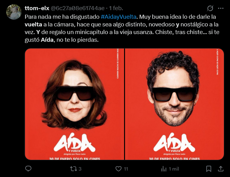Open the ttom-elx profile avatar
The image size is (230, 177).
(14, 12)
